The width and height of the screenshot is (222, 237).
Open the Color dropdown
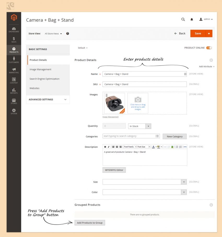pos(144,192)
